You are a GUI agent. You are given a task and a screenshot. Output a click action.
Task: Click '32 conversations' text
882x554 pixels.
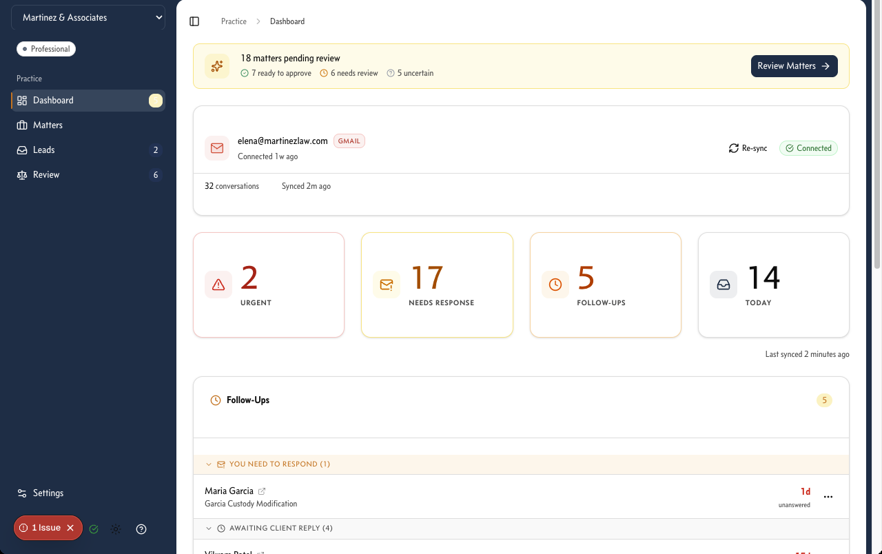pyautogui.click(x=232, y=186)
